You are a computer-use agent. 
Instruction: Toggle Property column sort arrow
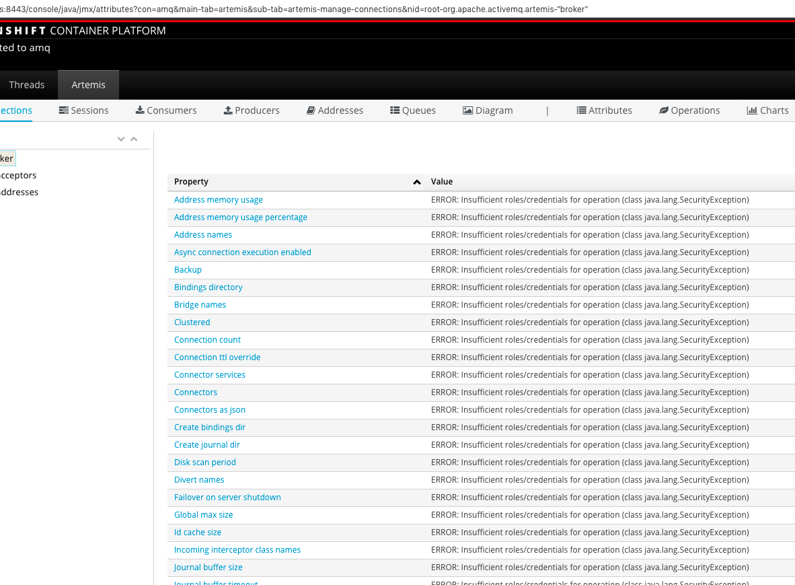417,182
